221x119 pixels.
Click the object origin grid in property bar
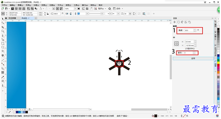(x=3, y=14)
